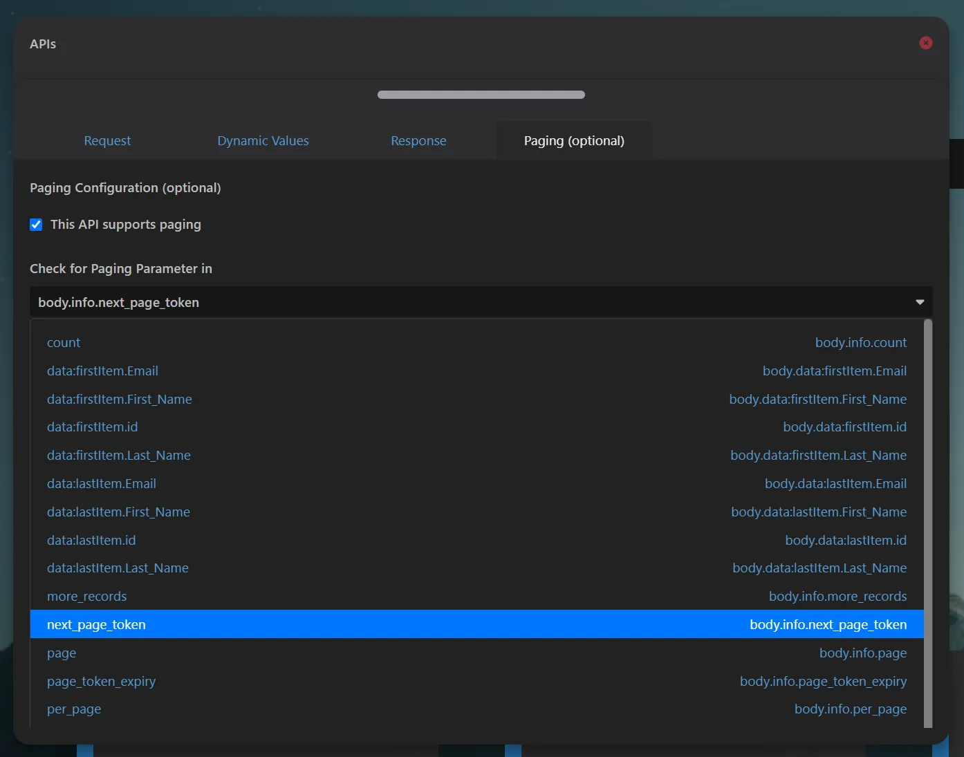Choose the 'count' option in the list

477,342
